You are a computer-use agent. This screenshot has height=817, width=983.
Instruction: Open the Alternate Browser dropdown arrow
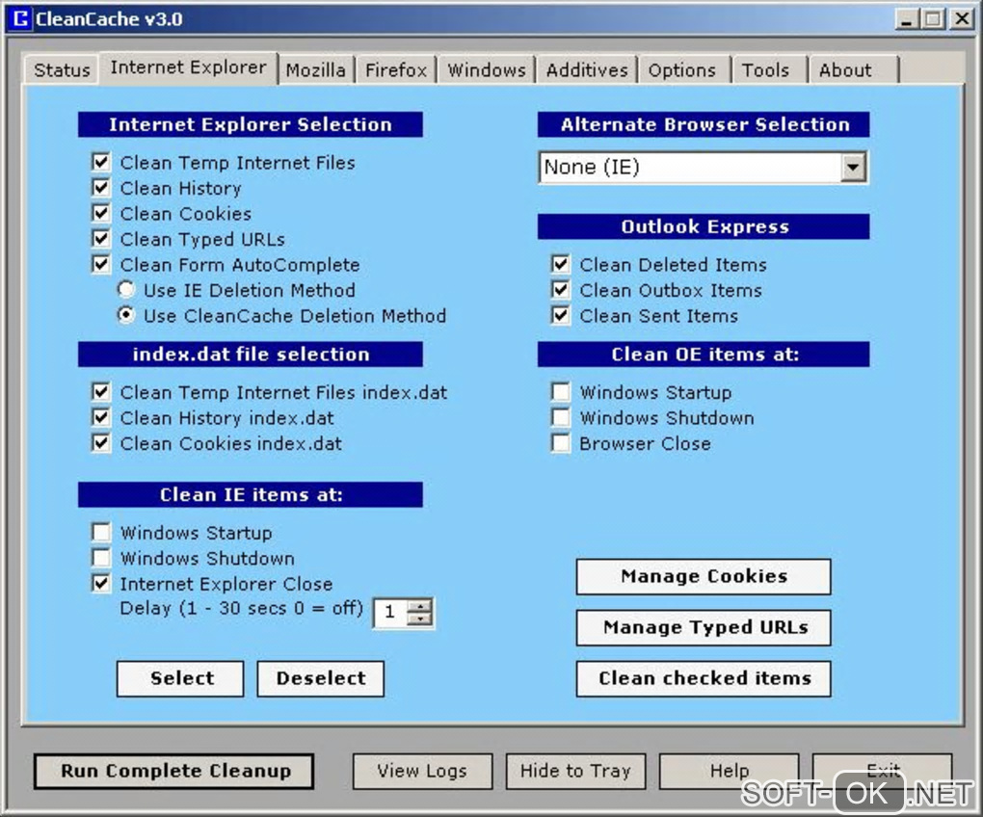click(853, 168)
